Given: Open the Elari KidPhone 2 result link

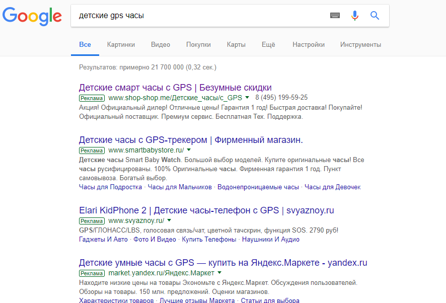Looking at the screenshot, I should (206, 210).
